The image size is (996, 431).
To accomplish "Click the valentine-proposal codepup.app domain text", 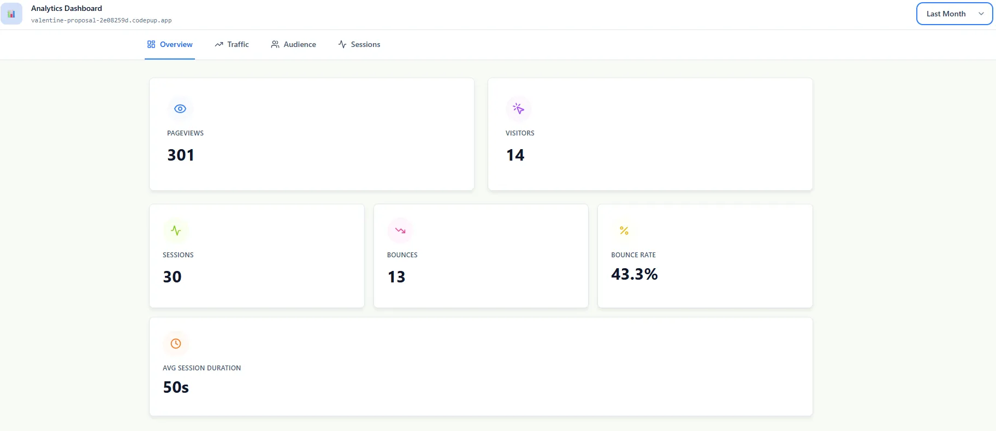I will (x=102, y=20).
